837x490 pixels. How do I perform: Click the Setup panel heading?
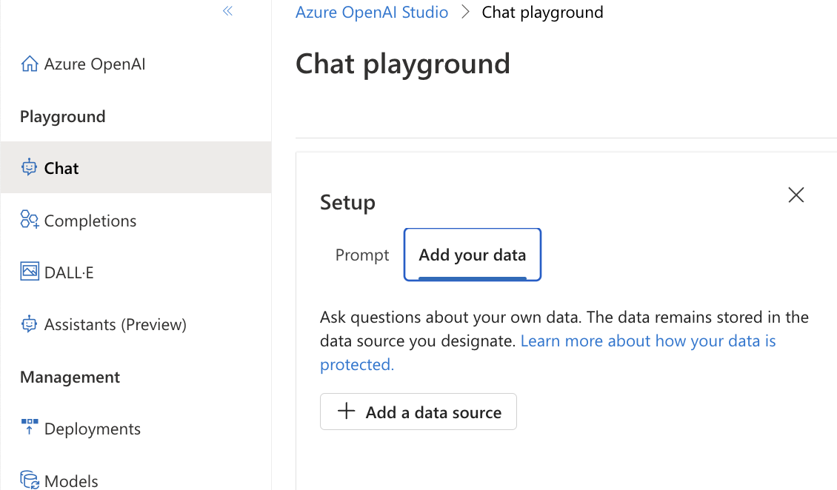(347, 203)
